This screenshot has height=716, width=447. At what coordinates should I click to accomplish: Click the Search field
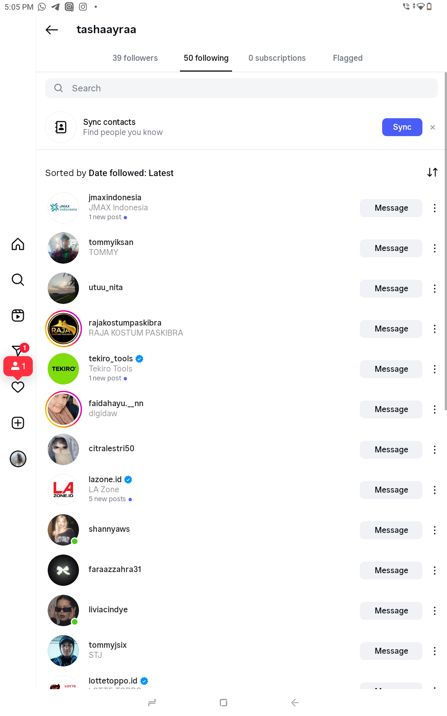[x=241, y=88]
